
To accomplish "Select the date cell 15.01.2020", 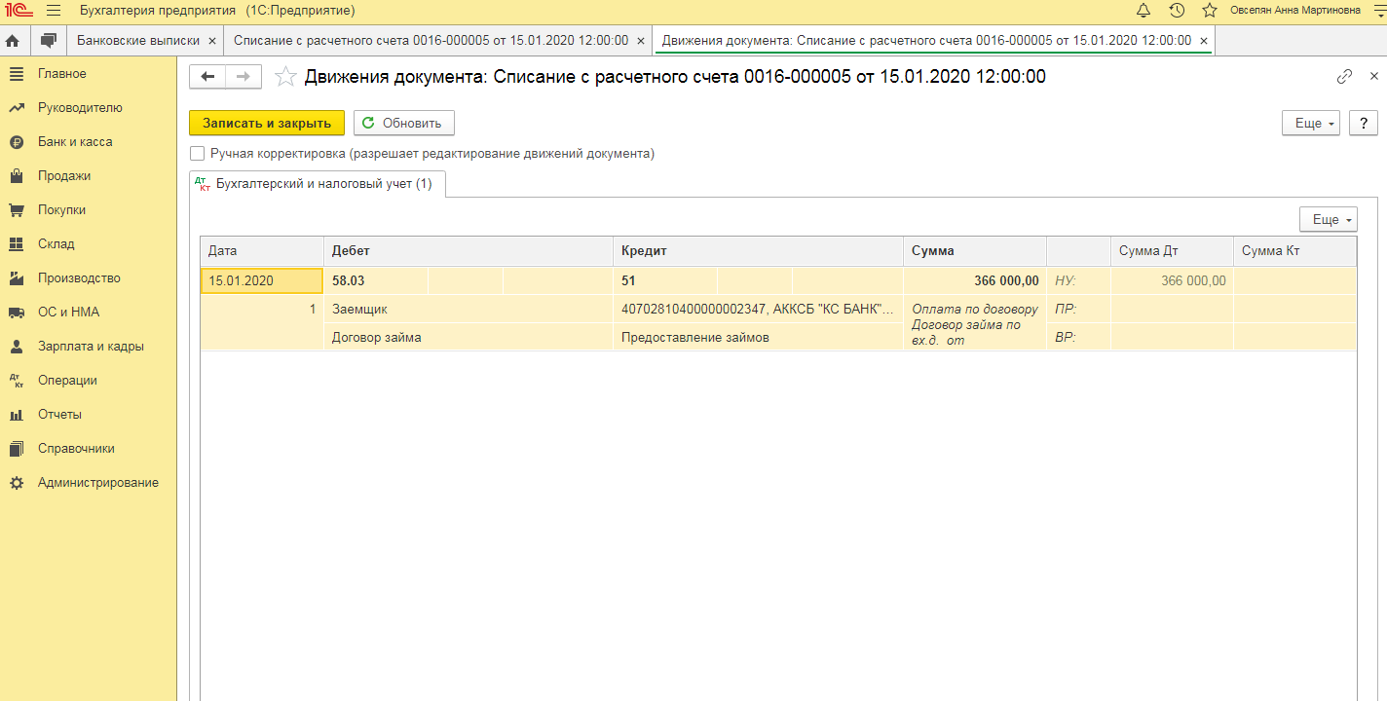I will coord(261,281).
